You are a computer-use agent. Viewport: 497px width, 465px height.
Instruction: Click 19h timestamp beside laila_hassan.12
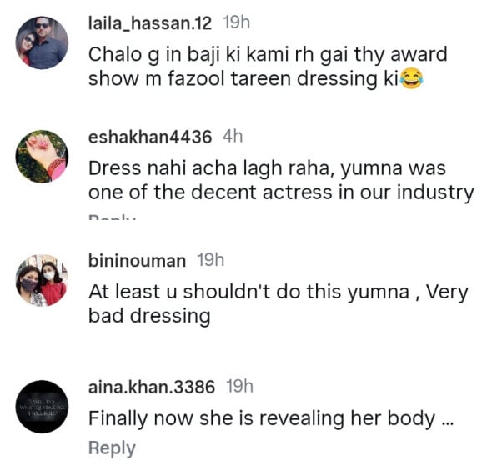237,23
